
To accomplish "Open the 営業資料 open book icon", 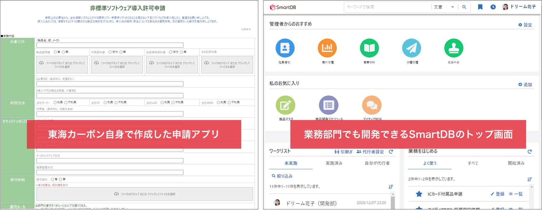I will click(369, 48).
